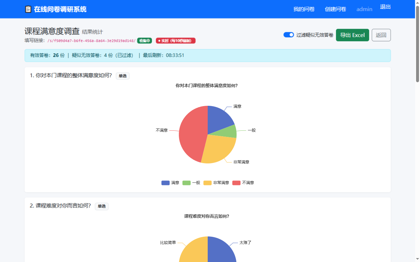Click the 在线问卷调研系统 site title
Screen dimensions: 420x262
60,9
